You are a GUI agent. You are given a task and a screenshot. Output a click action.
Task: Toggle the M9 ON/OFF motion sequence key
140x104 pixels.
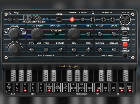pyautogui.click(x=73, y=87)
